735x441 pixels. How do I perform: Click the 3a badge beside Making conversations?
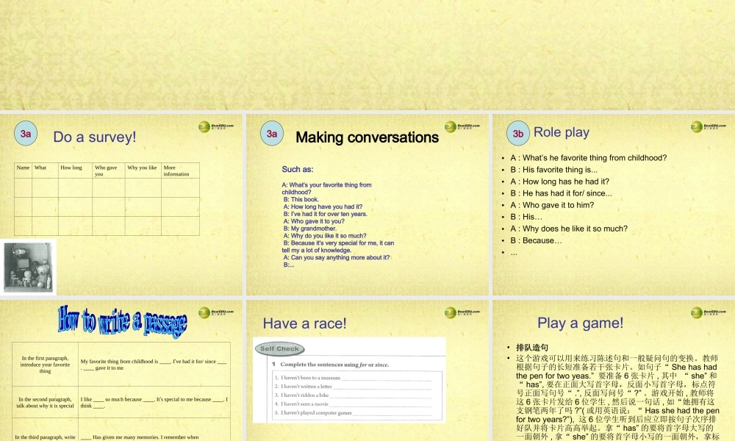[x=272, y=133]
